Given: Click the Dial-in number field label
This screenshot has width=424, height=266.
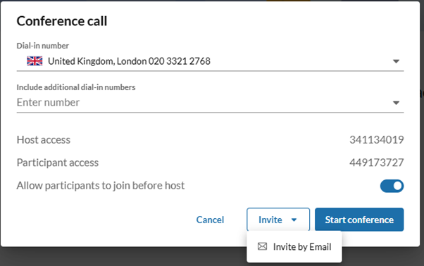Looking at the screenshot, I should point(43,46).
